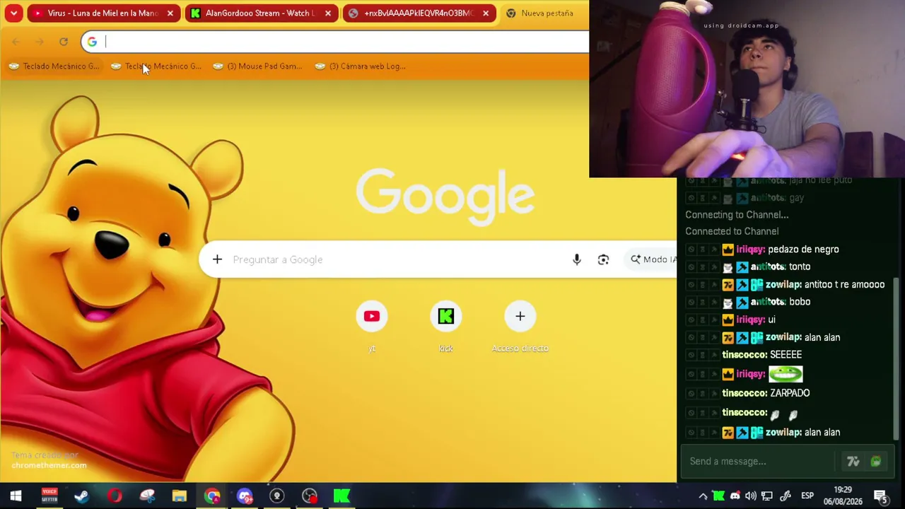Add a shortcut with the Acceso directo button
The height and width of the screenshot is (509, 905).
click(520, 316)
